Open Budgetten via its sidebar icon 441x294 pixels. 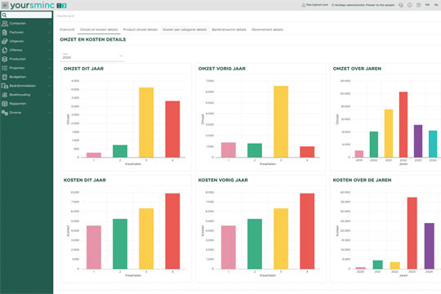tap(5, 77)
